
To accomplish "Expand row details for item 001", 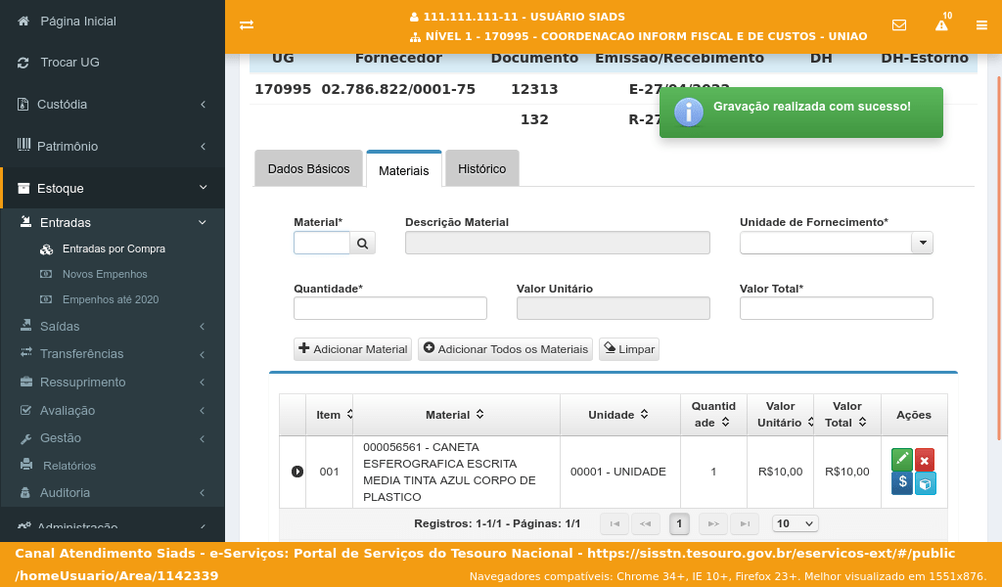I will (297, 472).
